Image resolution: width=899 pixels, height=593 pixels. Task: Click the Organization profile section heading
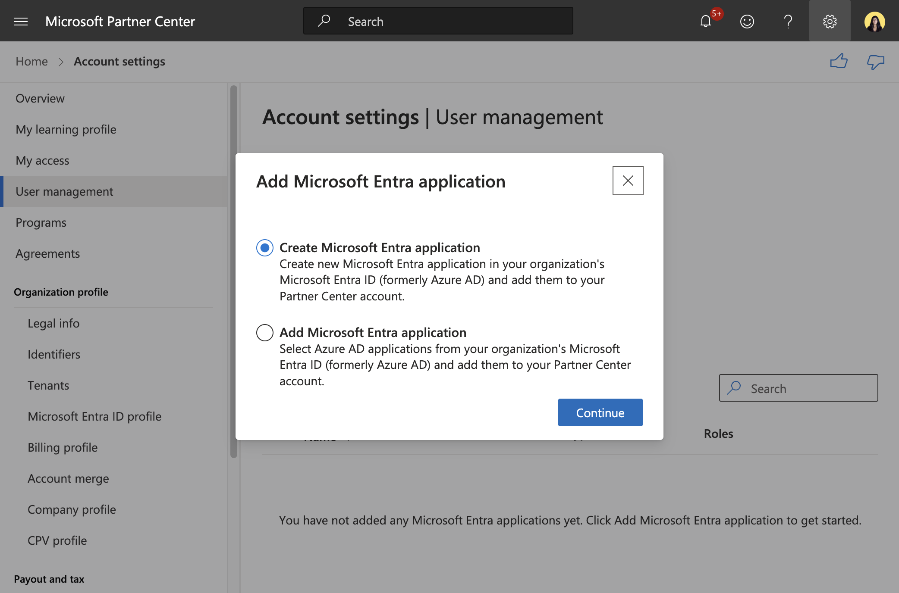tap(61, 292)
